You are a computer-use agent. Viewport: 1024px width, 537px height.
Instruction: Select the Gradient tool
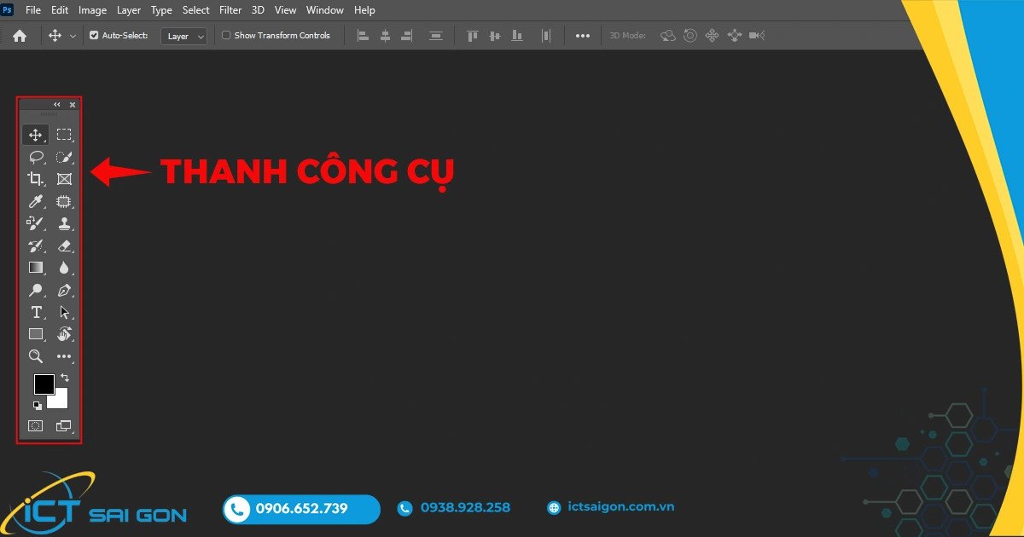click(35, 267)
